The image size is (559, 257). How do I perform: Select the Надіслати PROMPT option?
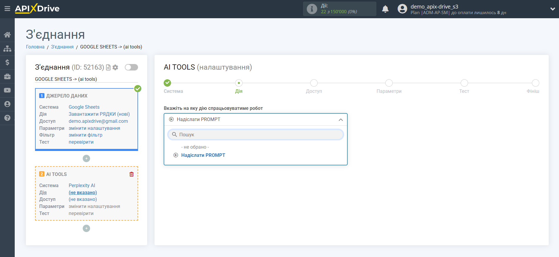[x=203, y=155]
